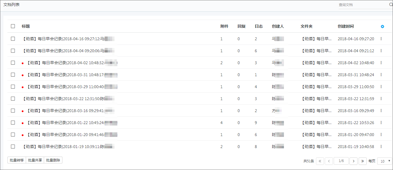Screen dimensions: 393x170
Task: Go to next page arrow
Action: point(354,161)
